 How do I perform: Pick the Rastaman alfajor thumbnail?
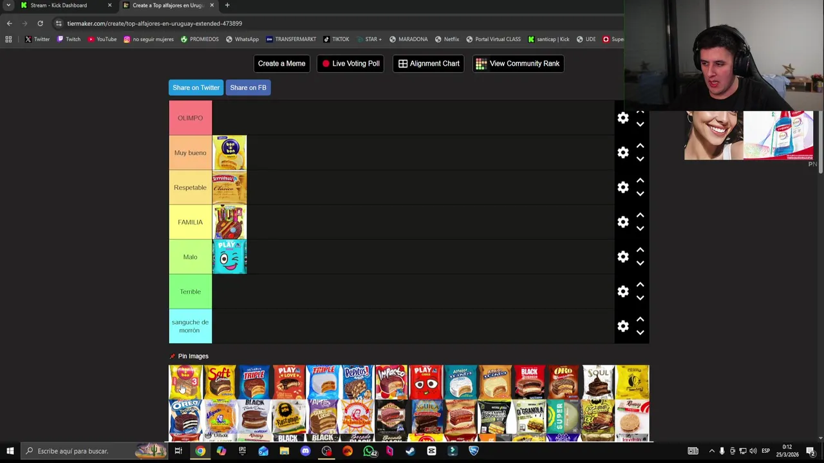[289, 417]
